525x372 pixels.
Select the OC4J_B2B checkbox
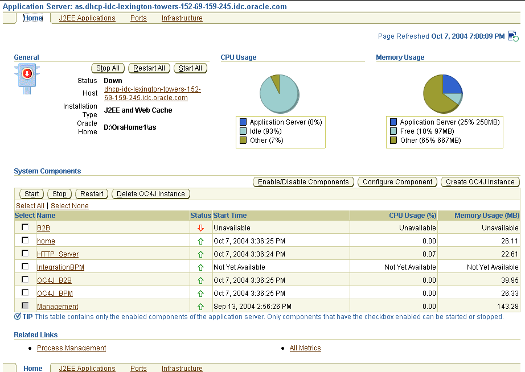[x=25, y=279]
